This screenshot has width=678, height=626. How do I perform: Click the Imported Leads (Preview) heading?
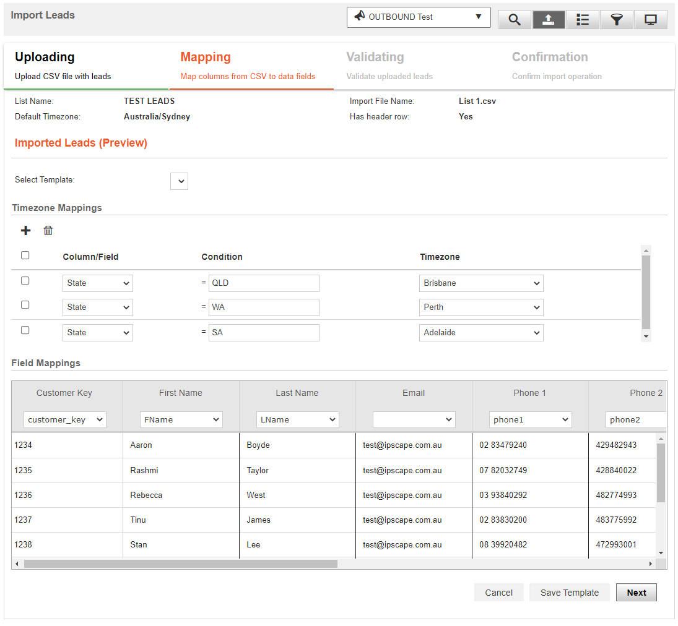pyautogui.click(x=81, y=143)
